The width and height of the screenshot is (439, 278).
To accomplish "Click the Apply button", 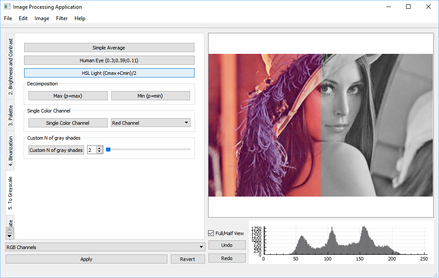I will (x=86, y=259).
